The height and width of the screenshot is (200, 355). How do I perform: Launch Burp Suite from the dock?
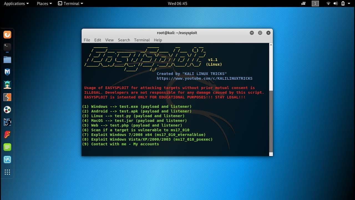[x=7, y=97]
